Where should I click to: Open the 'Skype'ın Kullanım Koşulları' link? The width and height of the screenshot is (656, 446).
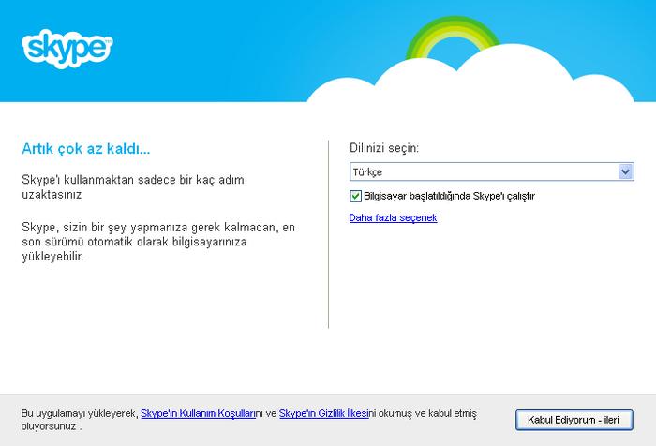coord(198,412)
